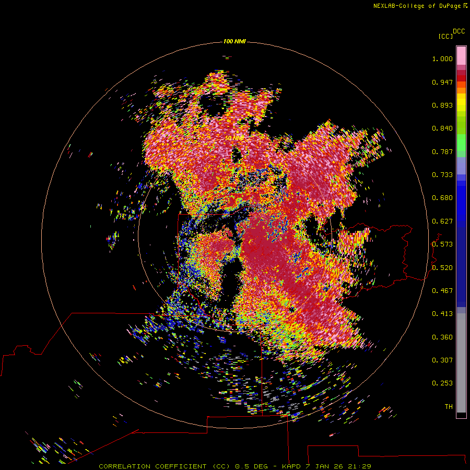The image size is (470, 470).
Task: Click the 0.360 color scale value
Action: [442, 337]
